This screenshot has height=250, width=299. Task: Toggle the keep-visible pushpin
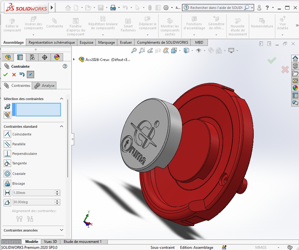click(30, 75)
